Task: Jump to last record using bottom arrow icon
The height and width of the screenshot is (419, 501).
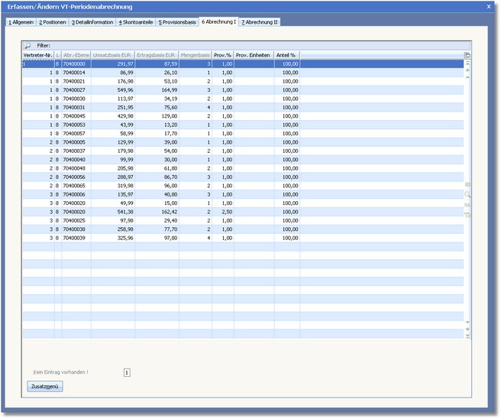Action: (467, 336)
